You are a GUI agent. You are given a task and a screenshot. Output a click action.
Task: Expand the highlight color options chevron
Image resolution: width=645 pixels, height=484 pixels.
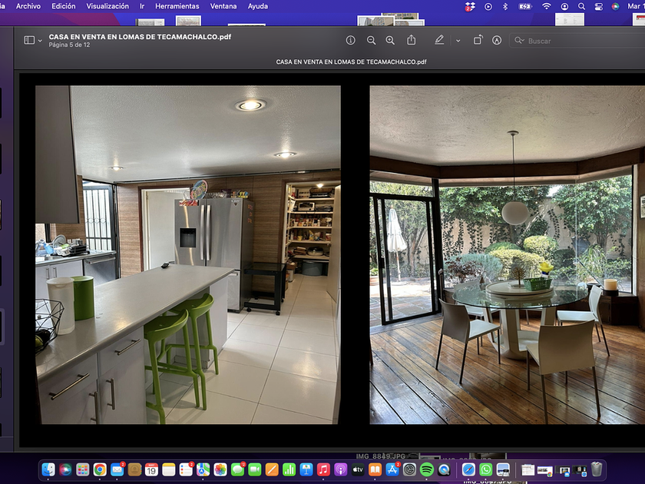point(458,41)
